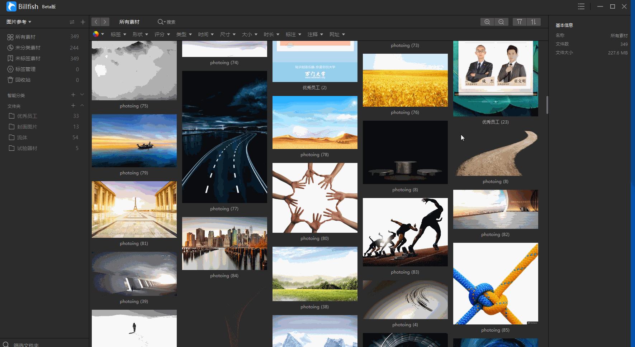Screen dimensions: 635x347
Task: Click the zoom out magnifier icon
Action: (501, 22)
